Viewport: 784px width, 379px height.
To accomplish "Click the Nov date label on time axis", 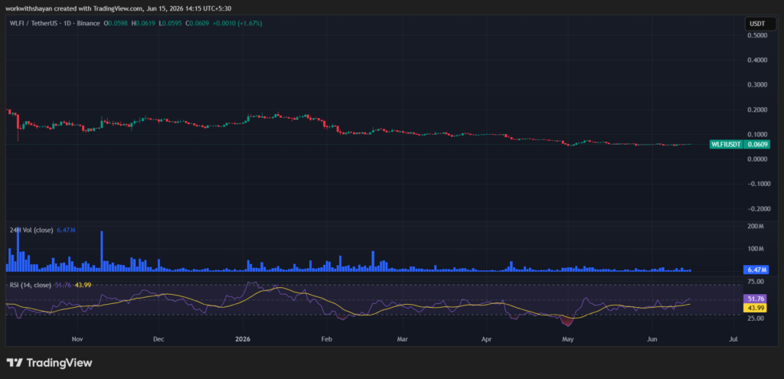I will click(77, 339).
